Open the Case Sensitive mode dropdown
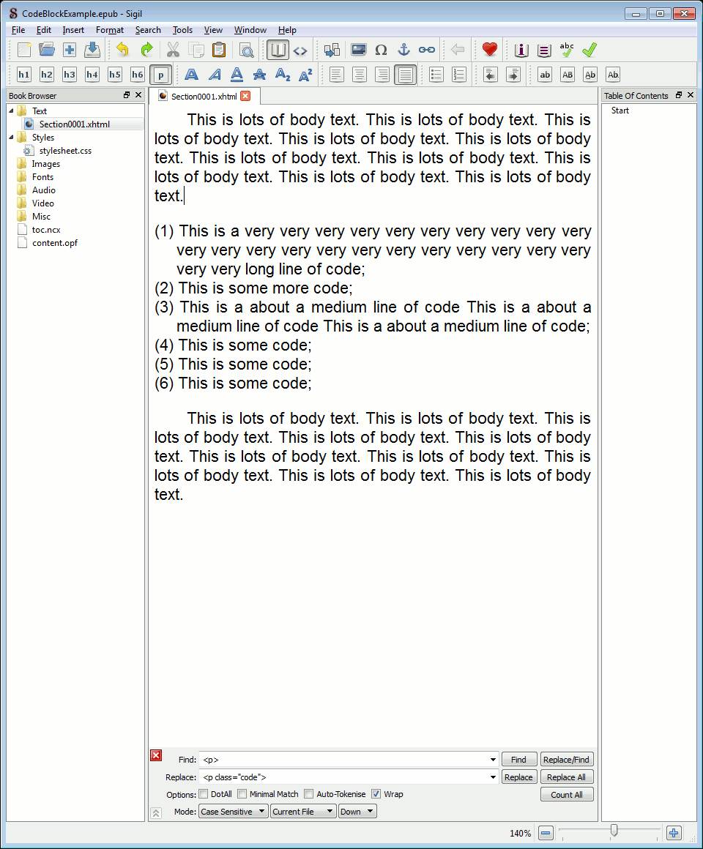 [x=234, y=812]
